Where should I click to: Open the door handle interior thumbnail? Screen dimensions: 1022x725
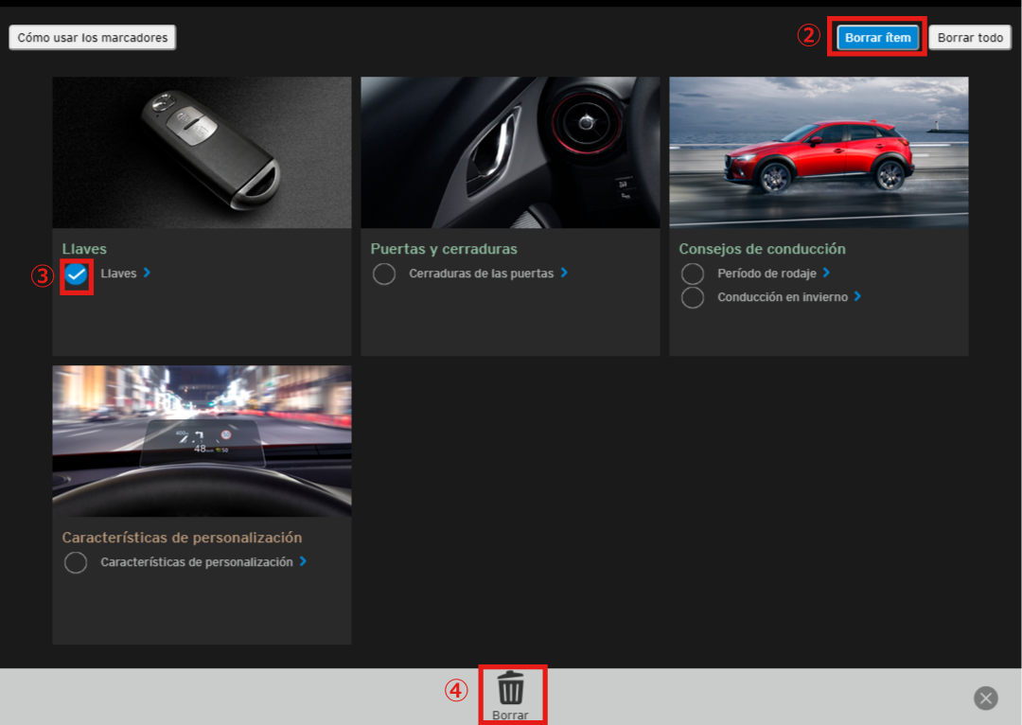(x=510, y=152)
